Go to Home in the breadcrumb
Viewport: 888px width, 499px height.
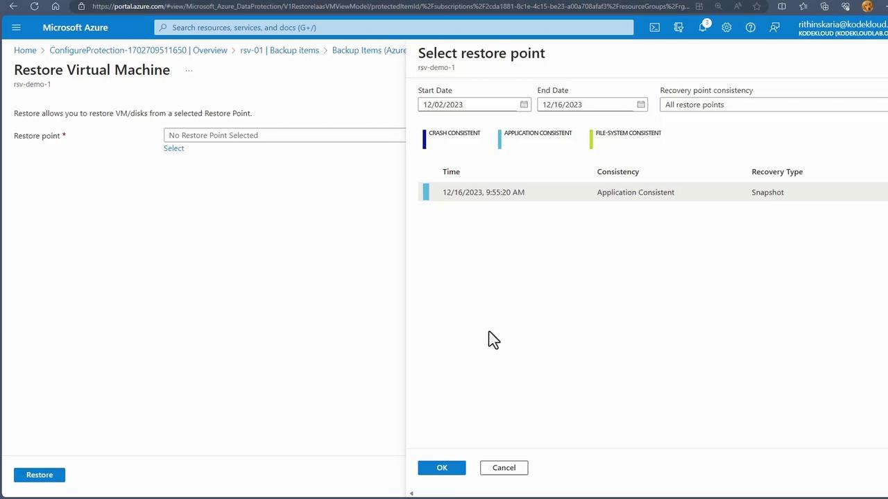click(x=25, y=51)
